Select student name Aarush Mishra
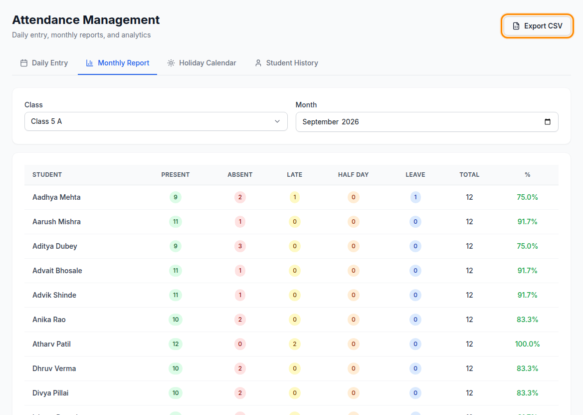583x415 pixels. click(x=56, y=222)
